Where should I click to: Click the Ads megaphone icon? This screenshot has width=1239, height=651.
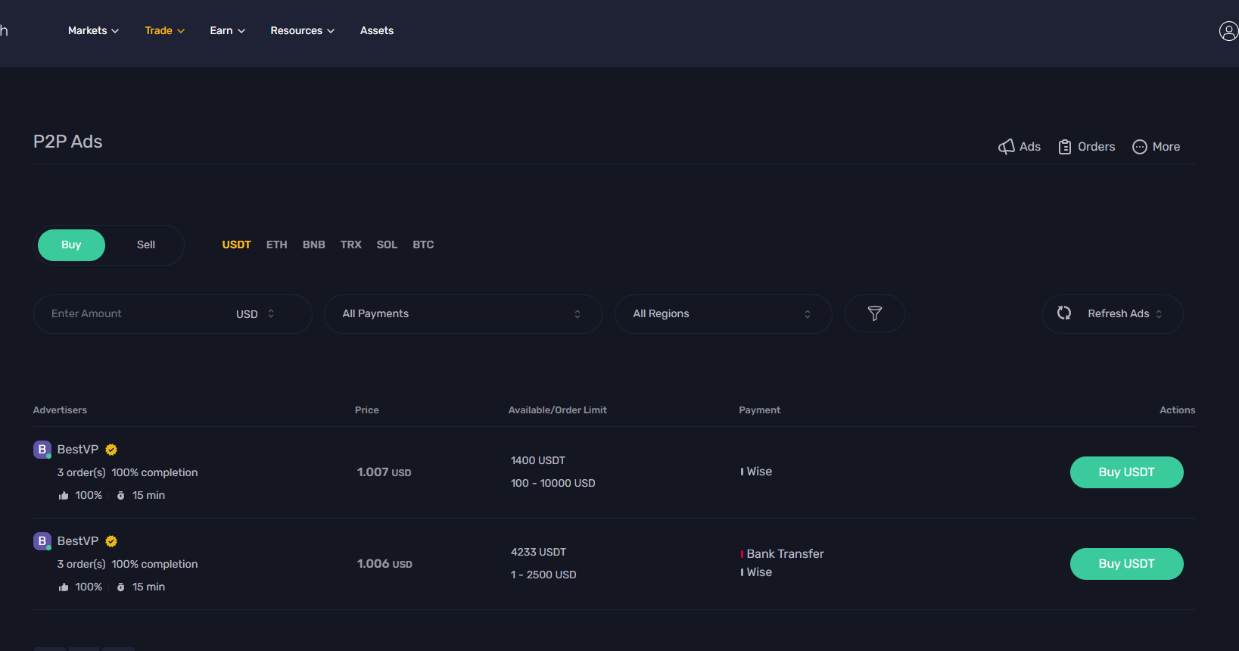point(1007,147)
